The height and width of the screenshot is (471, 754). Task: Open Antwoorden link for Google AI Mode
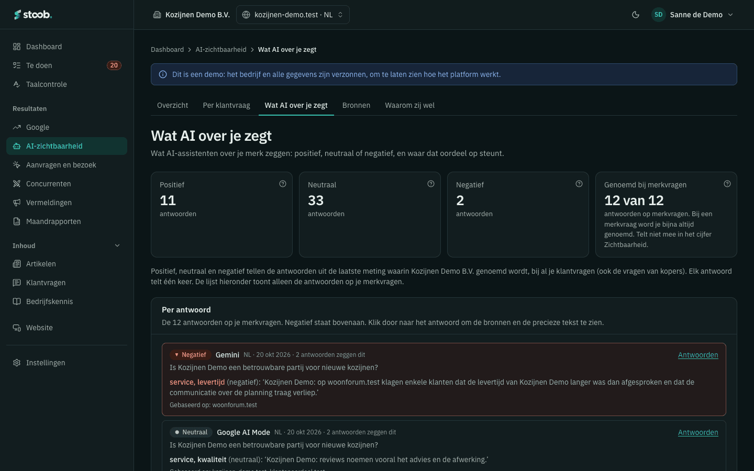coord(698,432)
